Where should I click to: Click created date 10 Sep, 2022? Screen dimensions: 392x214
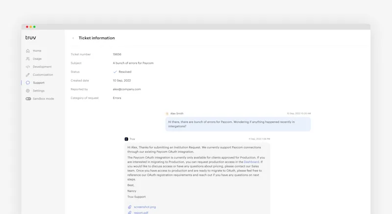(x=122, y=80)
